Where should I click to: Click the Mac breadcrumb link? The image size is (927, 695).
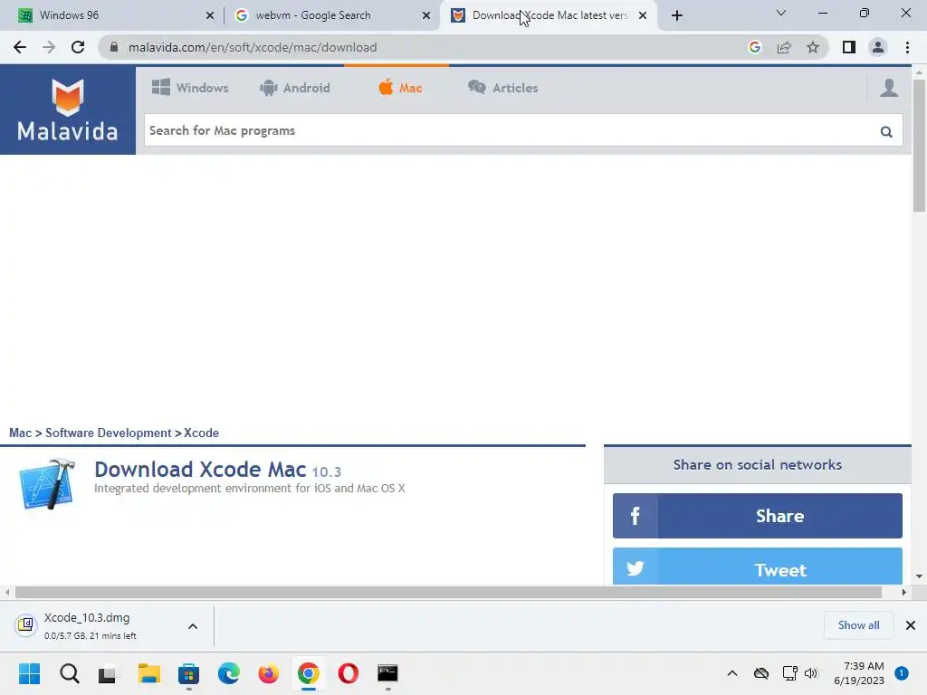[20, 433]
